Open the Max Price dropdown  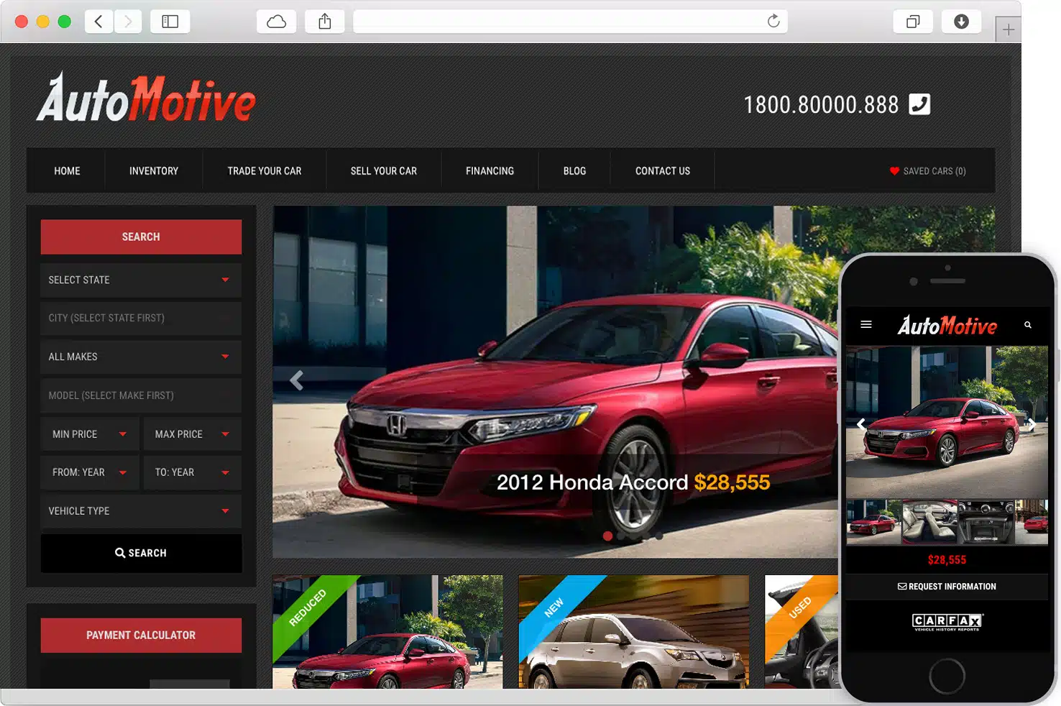(193, 434)
